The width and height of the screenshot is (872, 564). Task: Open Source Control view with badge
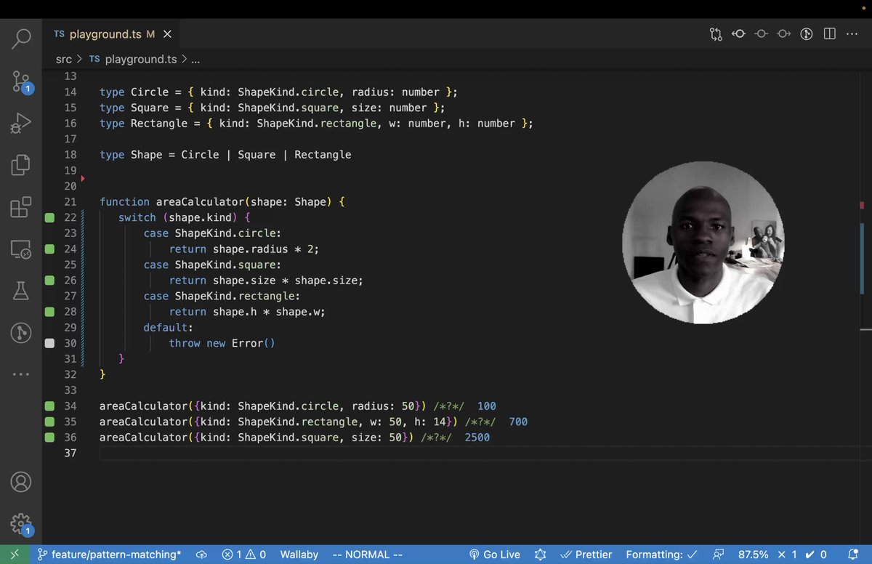[20, 81]
